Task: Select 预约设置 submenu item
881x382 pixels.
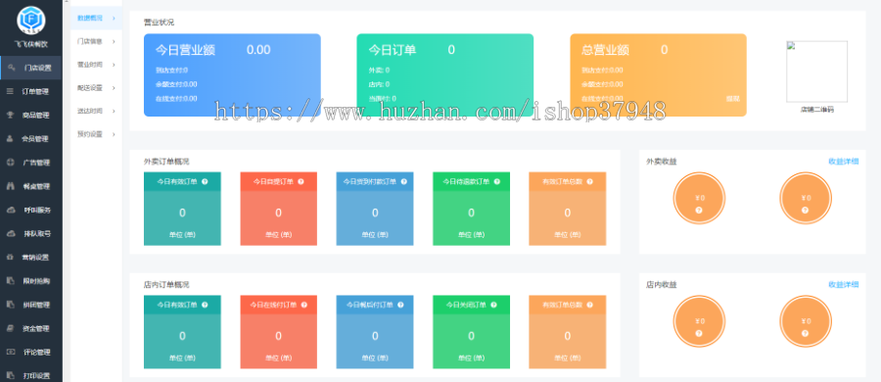Action: tap(96, 134)
